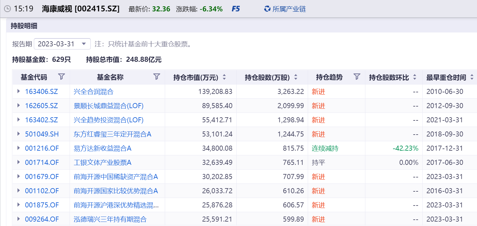477x226 pixels.
Task: Filter by 持仓趋势 column funnel icon
Action: [x=357, y=77]
